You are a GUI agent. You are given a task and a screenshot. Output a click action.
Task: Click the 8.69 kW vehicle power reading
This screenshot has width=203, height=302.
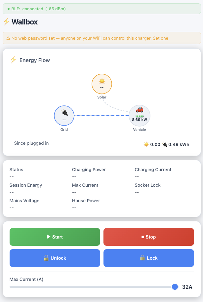(x=140, y=120)
